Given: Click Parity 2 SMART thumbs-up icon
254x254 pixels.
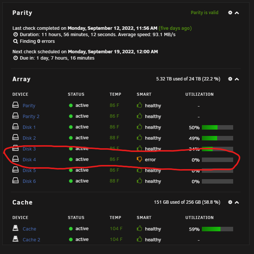Looking at the screenshot, I should point(139,116).
